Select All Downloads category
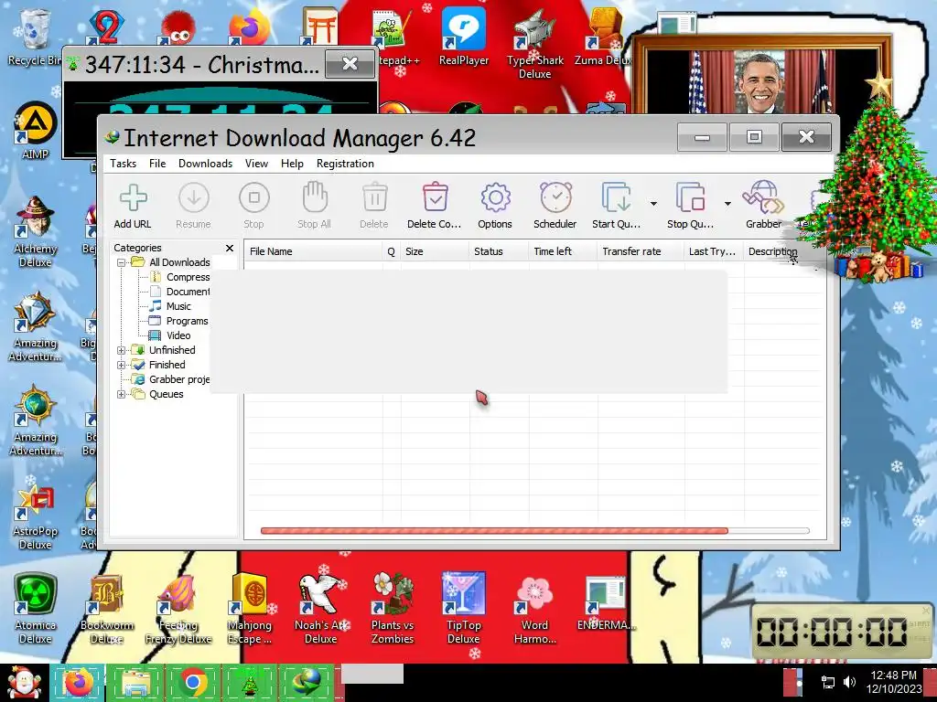 179,262
